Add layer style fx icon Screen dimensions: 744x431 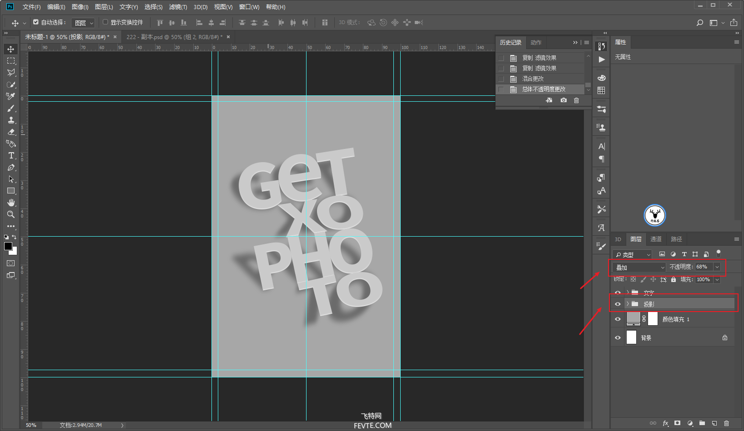click(x=666, y=423)
